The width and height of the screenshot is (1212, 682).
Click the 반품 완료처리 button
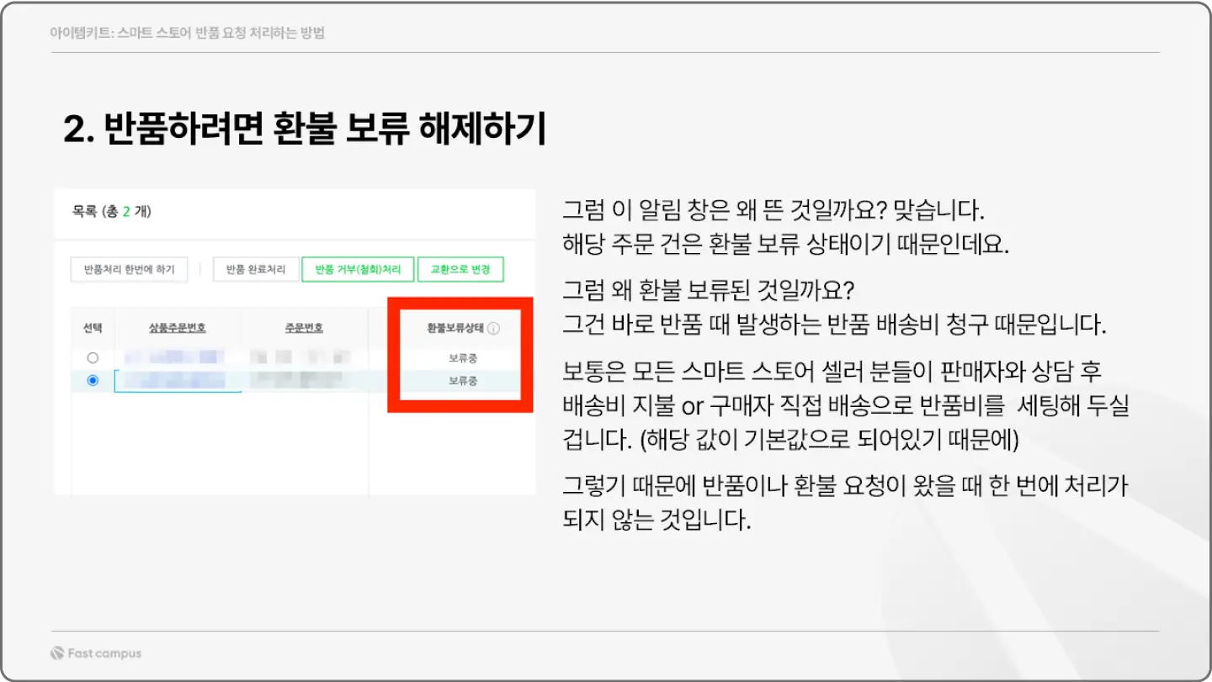click(255, 270)
